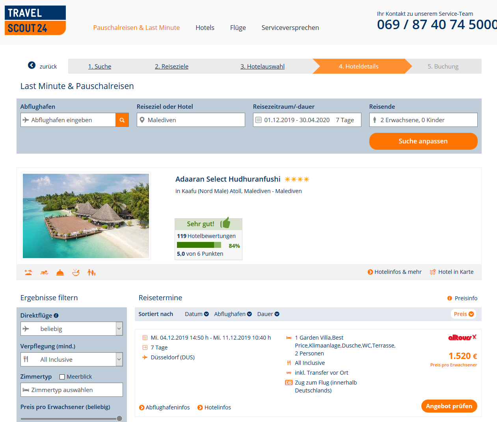This screenshot has height=422, width=497.
Task: Click the Suche anpassen button
Action: coord(423,141)
